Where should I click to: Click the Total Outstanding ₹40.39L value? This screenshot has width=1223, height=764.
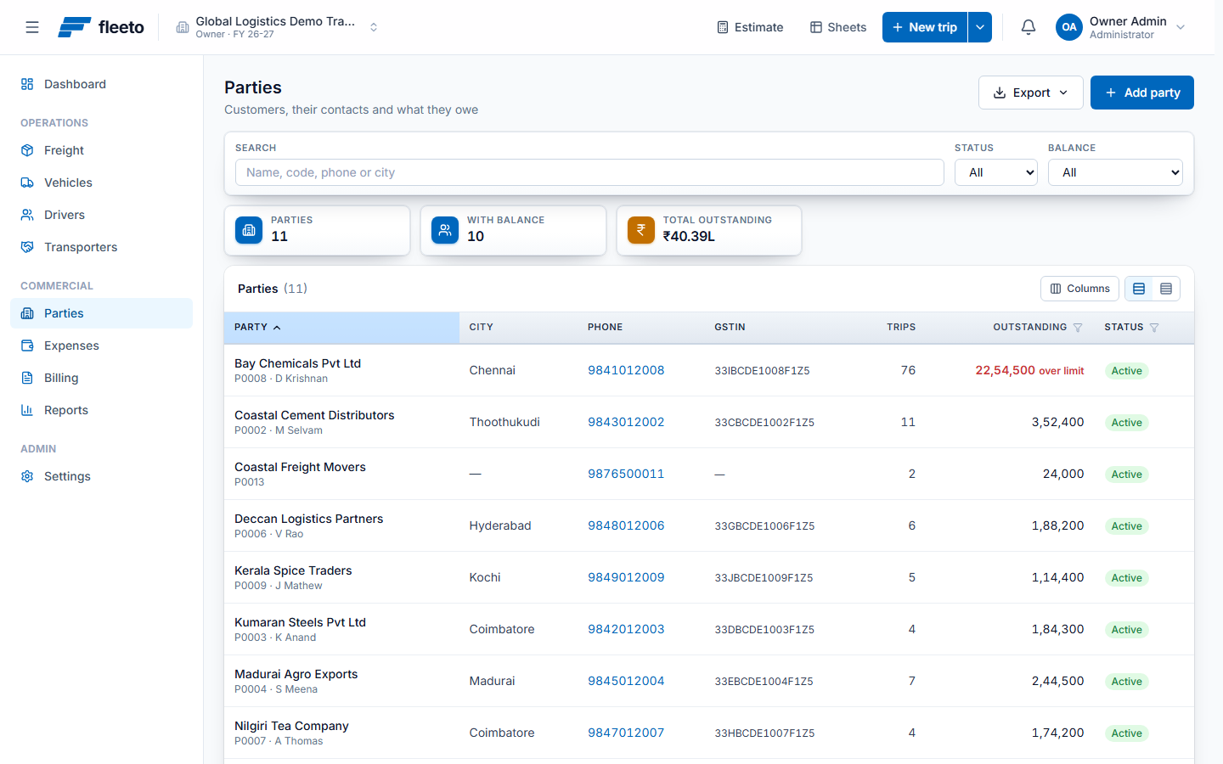[x=689, y=236]
